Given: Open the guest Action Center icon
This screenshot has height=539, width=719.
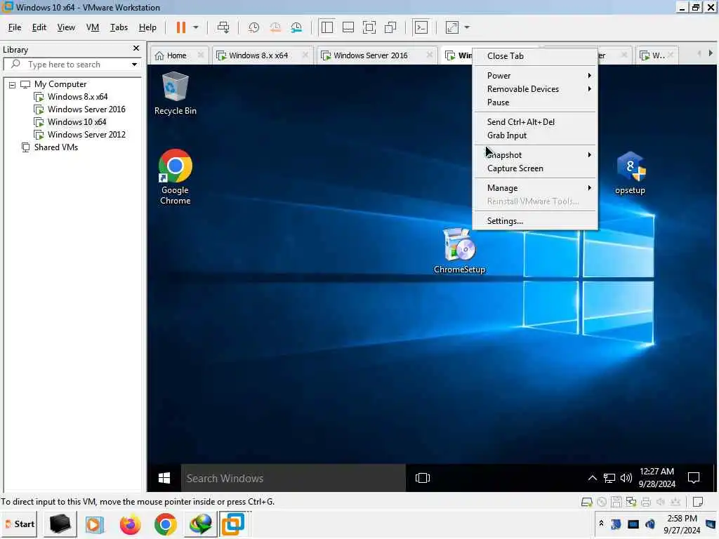Looking at the screenshot, I should 694,478.
